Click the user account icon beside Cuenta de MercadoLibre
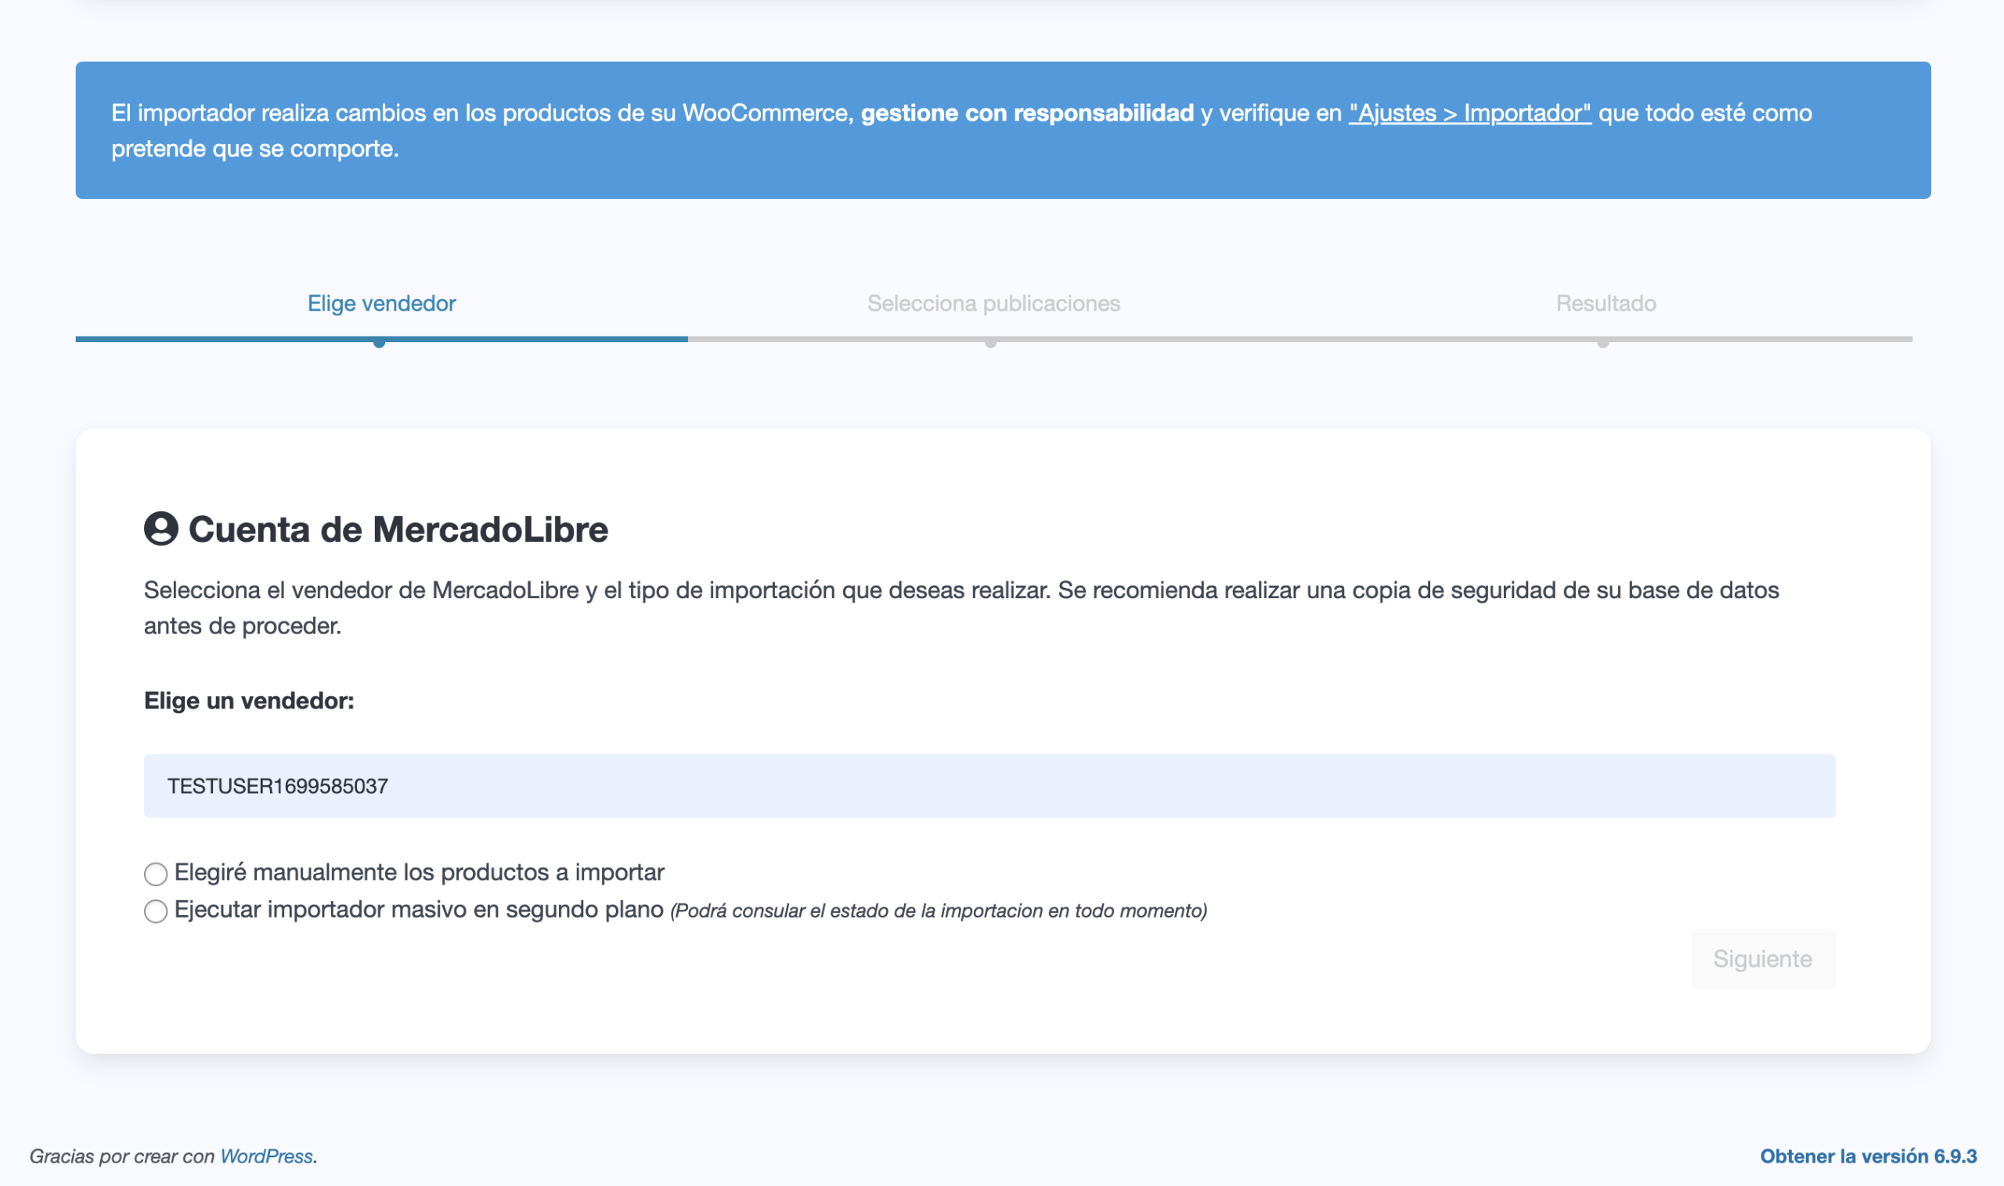2004x1186 pixels. click(x=160, y=528)
